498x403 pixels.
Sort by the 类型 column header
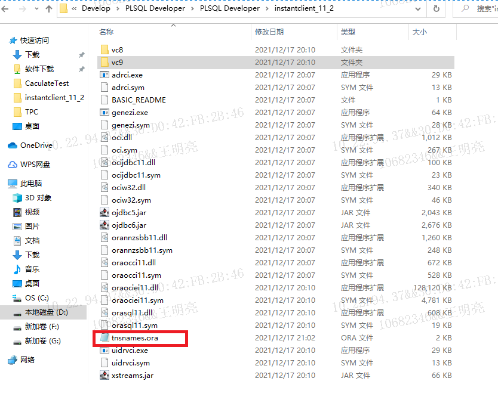click(x=348, y=32)
